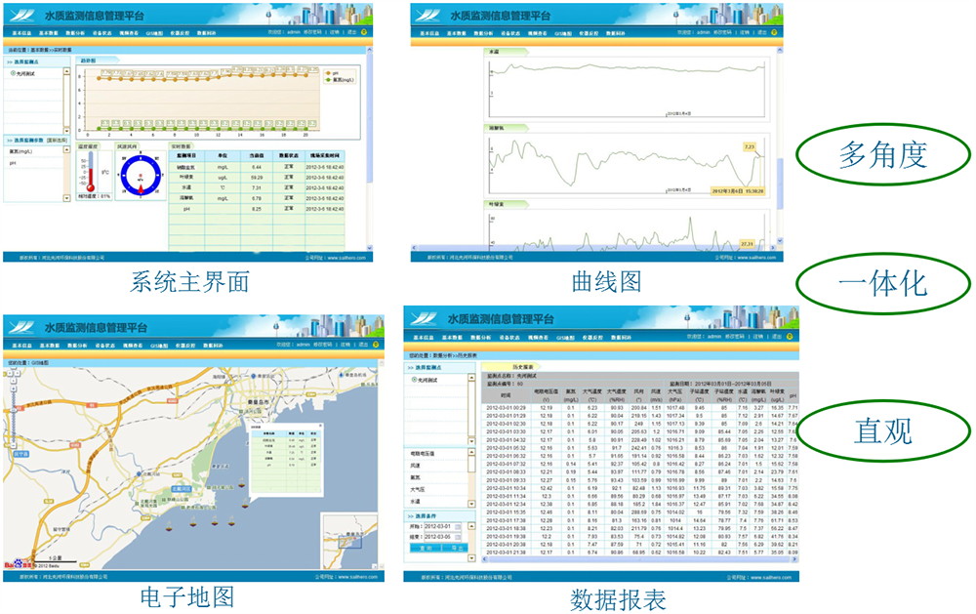This screenshot has height=614, width=976.
Task: Click the 导出 export button in the report panel
Action: click(x=457, y=548)
